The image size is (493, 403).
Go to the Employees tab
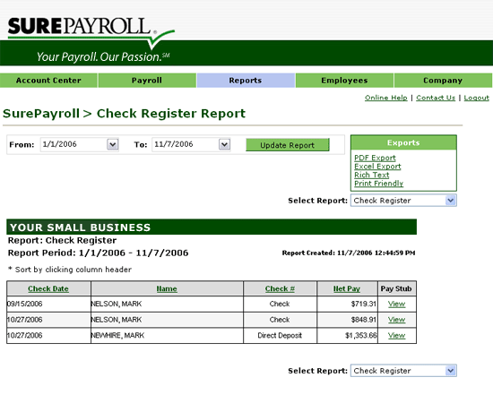[344, 81]
